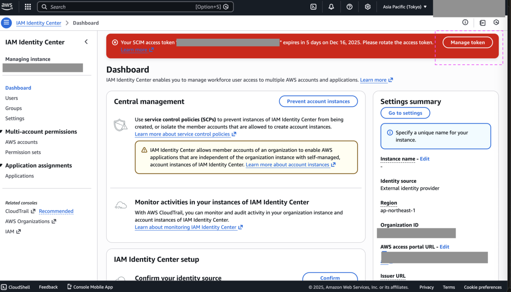Open Applications in the side navigation
This screenshot has height=292, width=511.
coord(20,176)
